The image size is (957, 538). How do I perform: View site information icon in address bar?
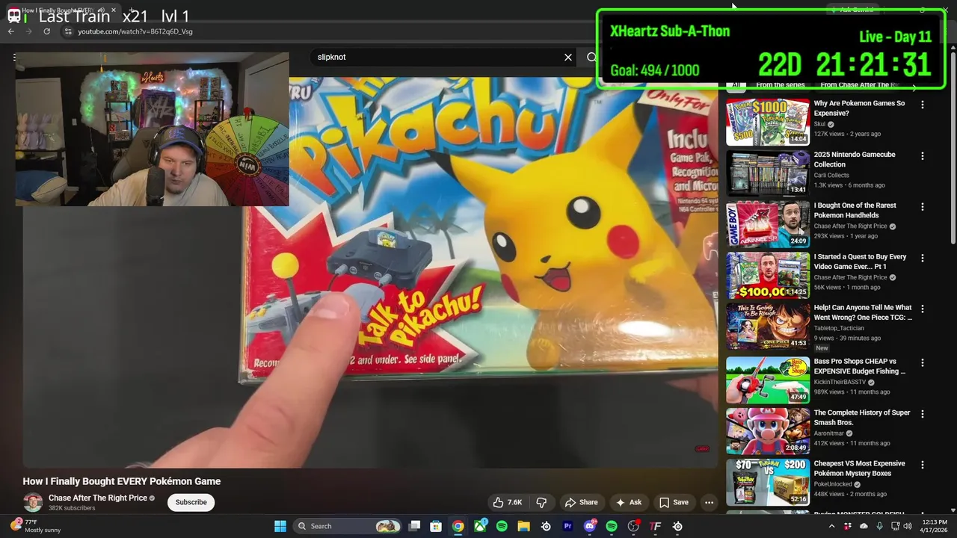point(67,31)
